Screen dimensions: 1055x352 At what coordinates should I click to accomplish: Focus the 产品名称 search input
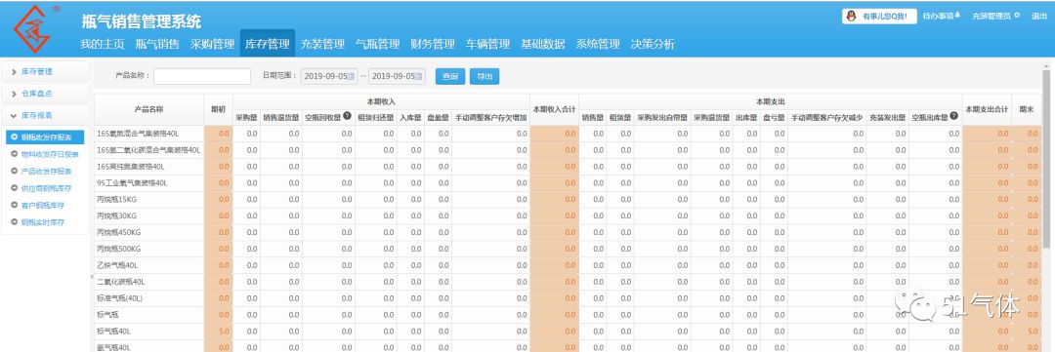tap(202, 77)
